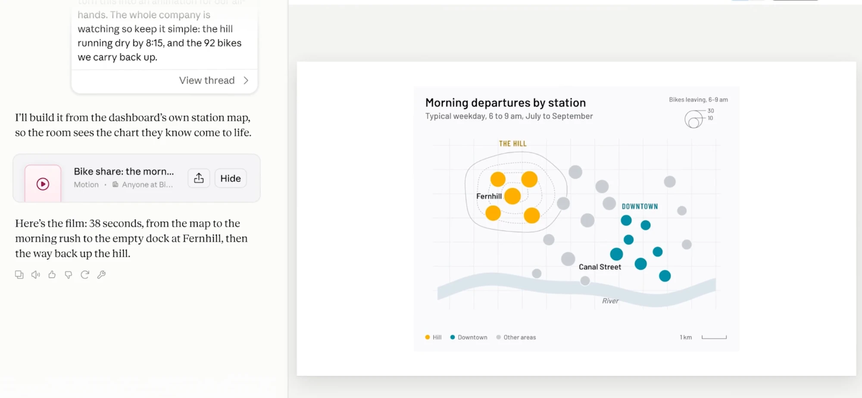The height and width of the screenshot is (398, 862).
Task: Expand thread with the chevron arrow
Action: pos(246,81)
